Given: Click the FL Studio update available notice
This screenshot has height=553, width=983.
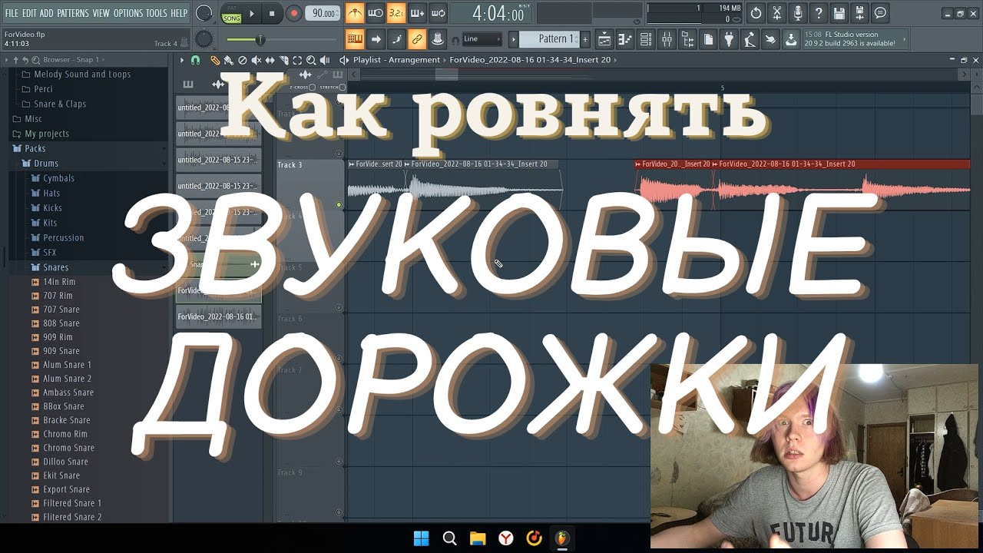Looking at the screenshot, I should point(853,39).
